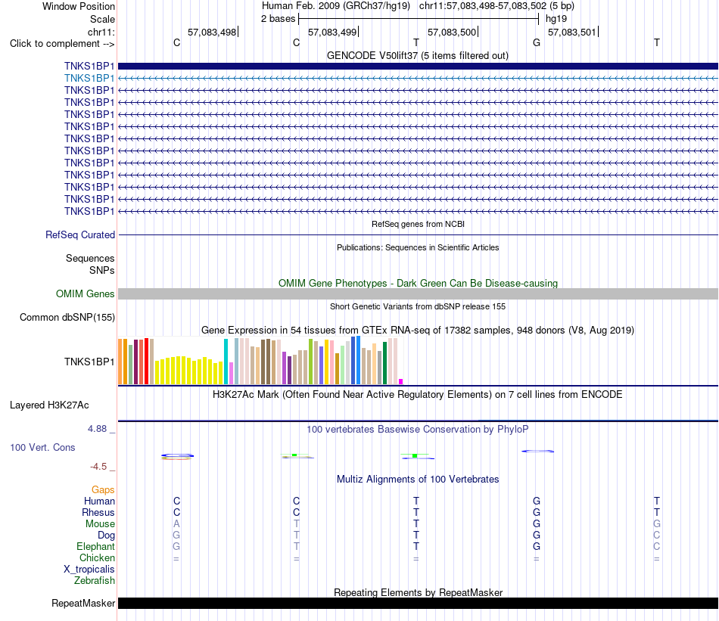The height and width of the screenshot is (621, 719).
Task: Click the 'Scale' track label
Action: (x=102, y=19)
